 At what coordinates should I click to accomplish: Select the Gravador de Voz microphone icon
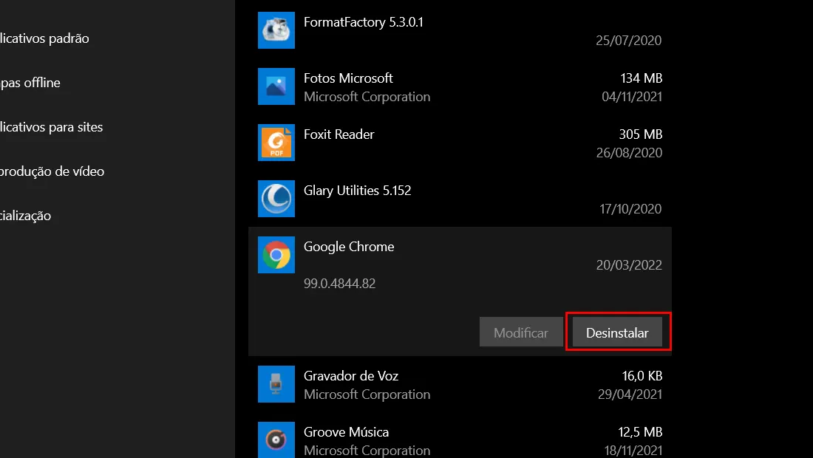tap(276, 384)
